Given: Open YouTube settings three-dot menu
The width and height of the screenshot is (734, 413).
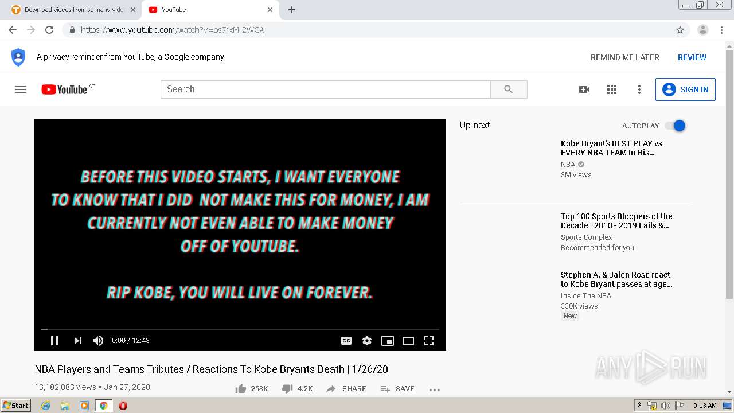Looking at the screenshot, I should click(639, 89).
